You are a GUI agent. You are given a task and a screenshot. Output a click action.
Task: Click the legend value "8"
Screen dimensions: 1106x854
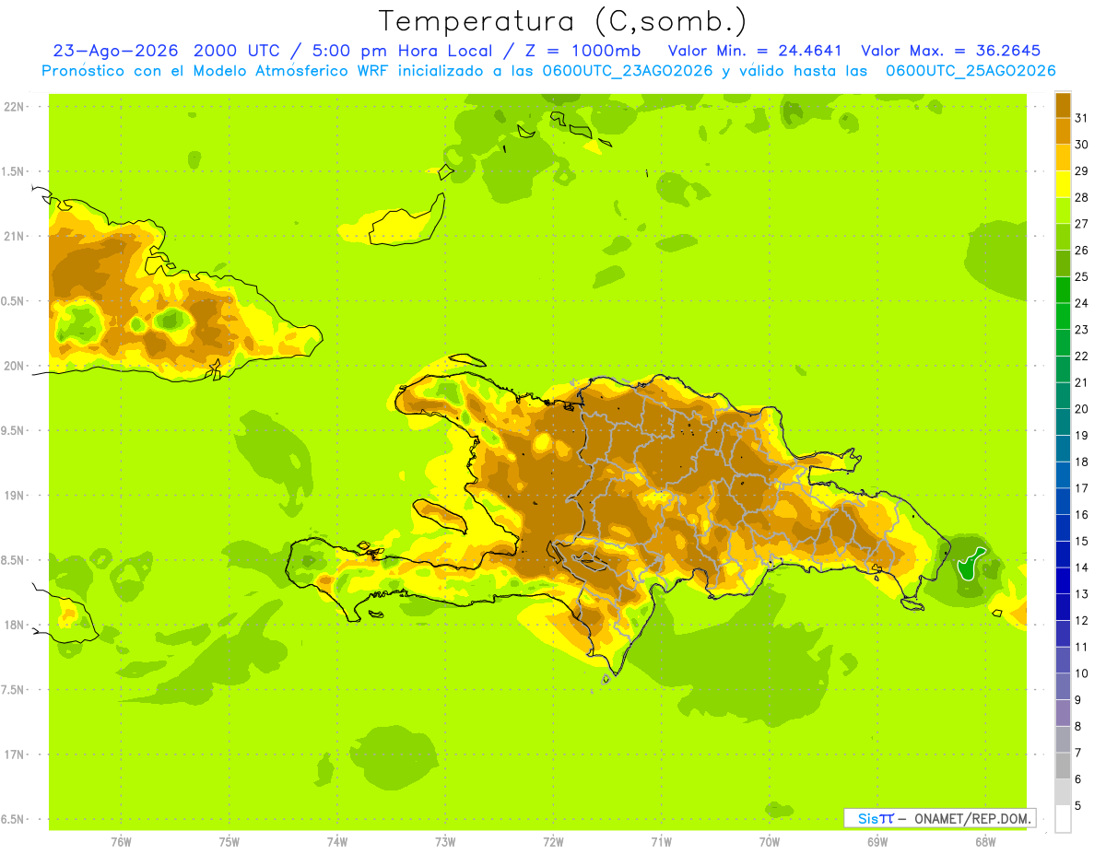coord(1077,726)
